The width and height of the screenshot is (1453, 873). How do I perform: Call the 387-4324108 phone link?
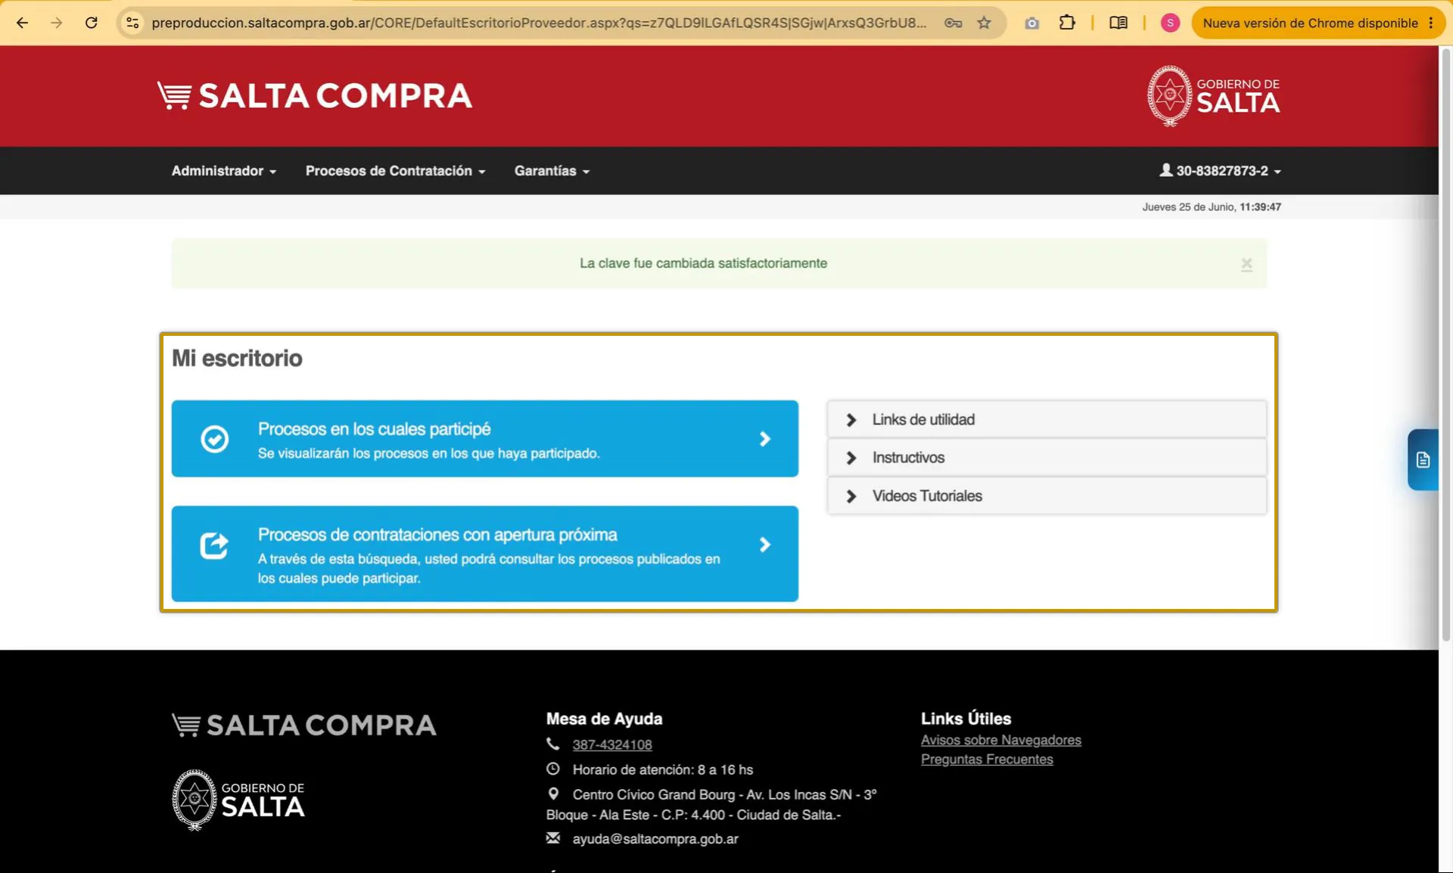612,744
